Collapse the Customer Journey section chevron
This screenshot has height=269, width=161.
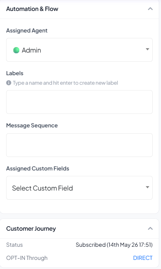(150, 228)
